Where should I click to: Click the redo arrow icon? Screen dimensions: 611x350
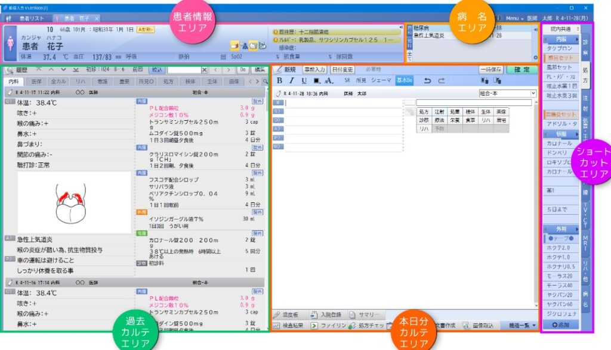(x=443, y=81)
